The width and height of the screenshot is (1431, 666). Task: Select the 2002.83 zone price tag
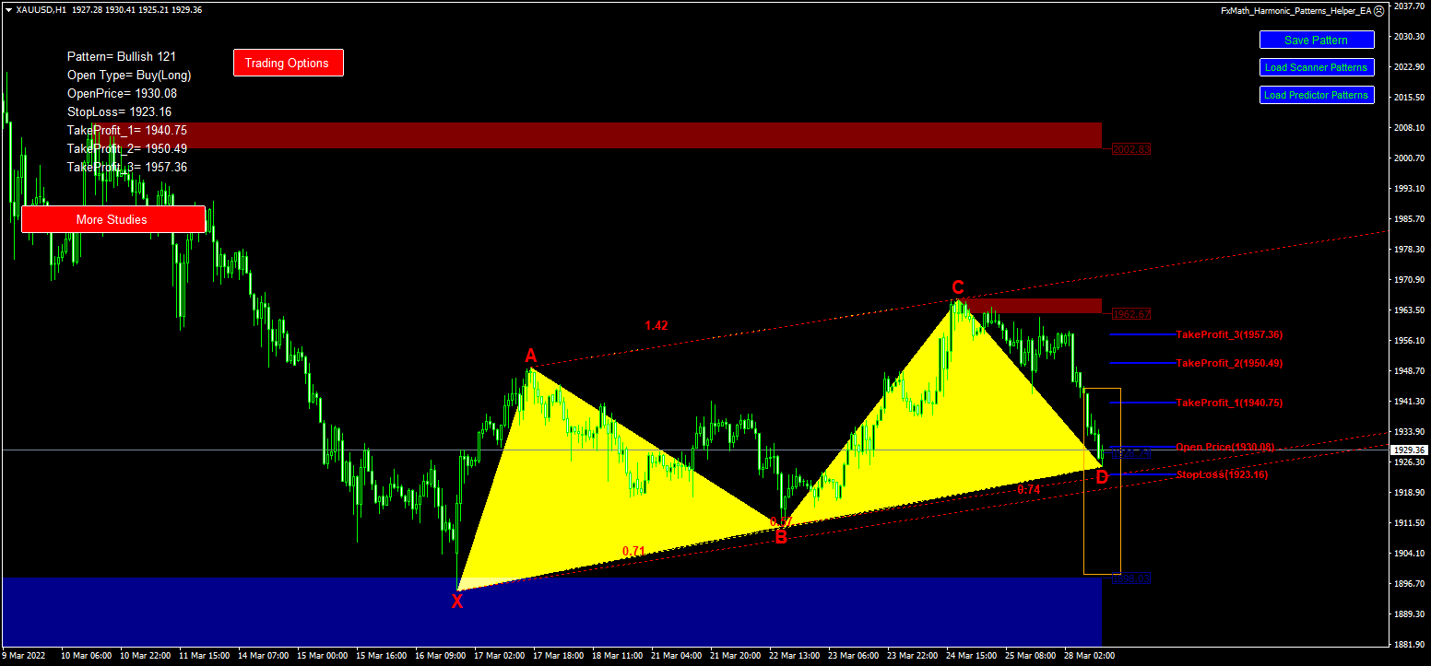[1131, 149]
